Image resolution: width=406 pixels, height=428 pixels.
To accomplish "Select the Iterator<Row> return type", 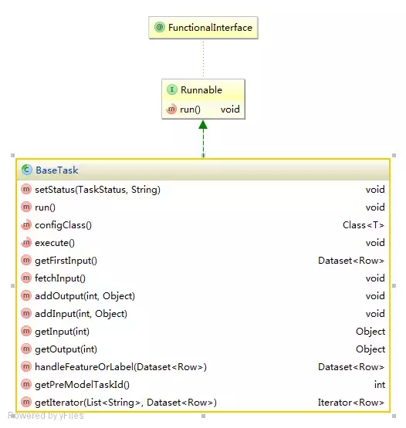I will coord(351,403).
